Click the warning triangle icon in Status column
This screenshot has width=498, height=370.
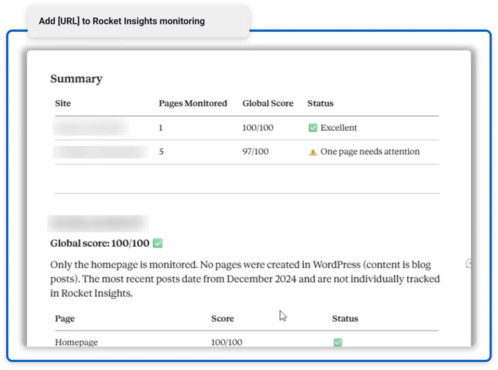[313, 152]
